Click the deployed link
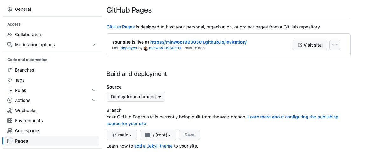 [x=129, y=48]
